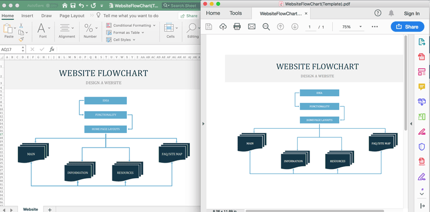The height and width of the screenshot is (212, 430).
Task: Click the notifications bell icon
Action: [391, 13]
